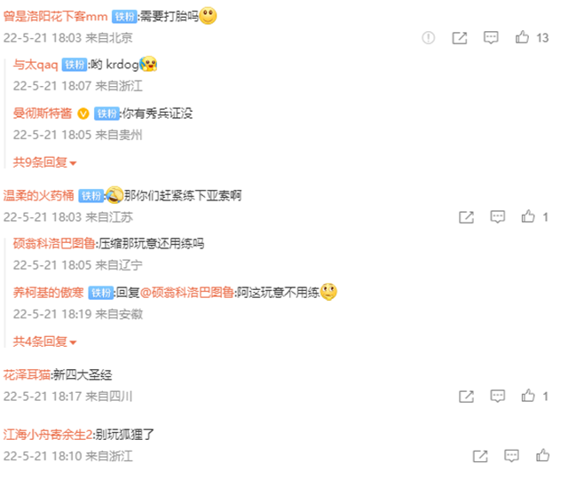Share the comment by 江海小舟寄余生2
This screenshot has width=568, height=479.
click(480, 456)
